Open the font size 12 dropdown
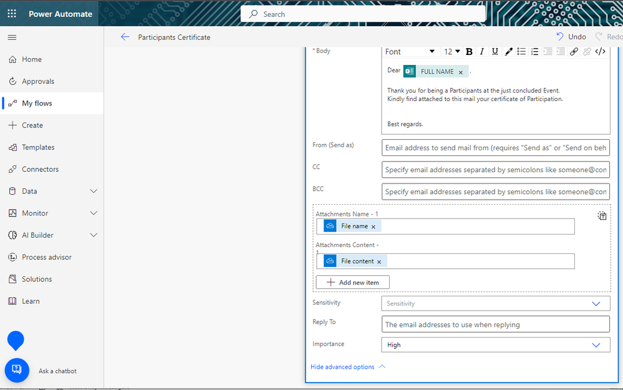The height and width of the screenshot is (390, 623). [x=452, y=52]
